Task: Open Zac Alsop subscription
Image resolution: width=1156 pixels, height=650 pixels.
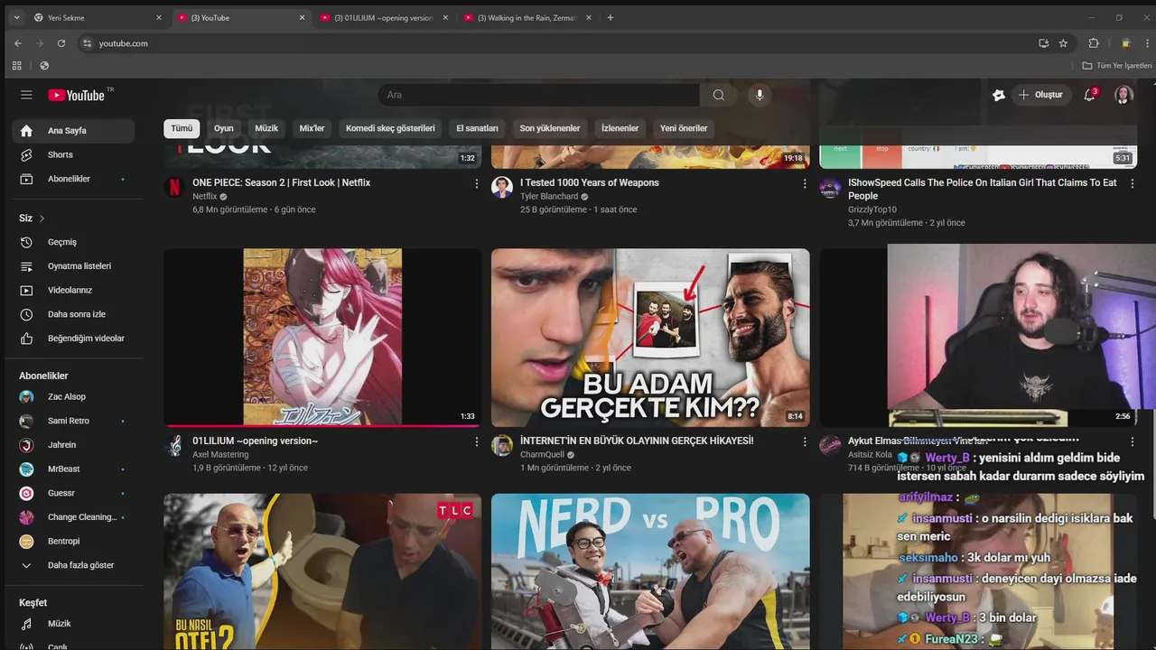Action: [x=73, y=396]
